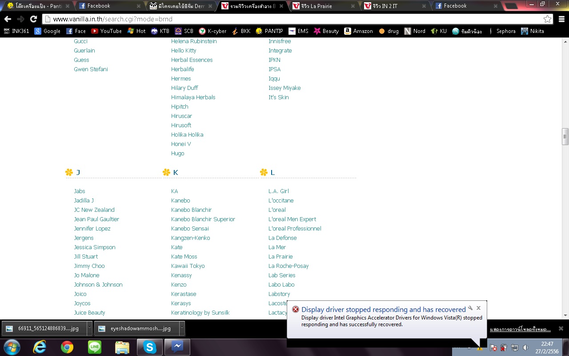The image size is (569, 356).
Task: Switch to Derr serum question tab
Action: coord(180,6)
